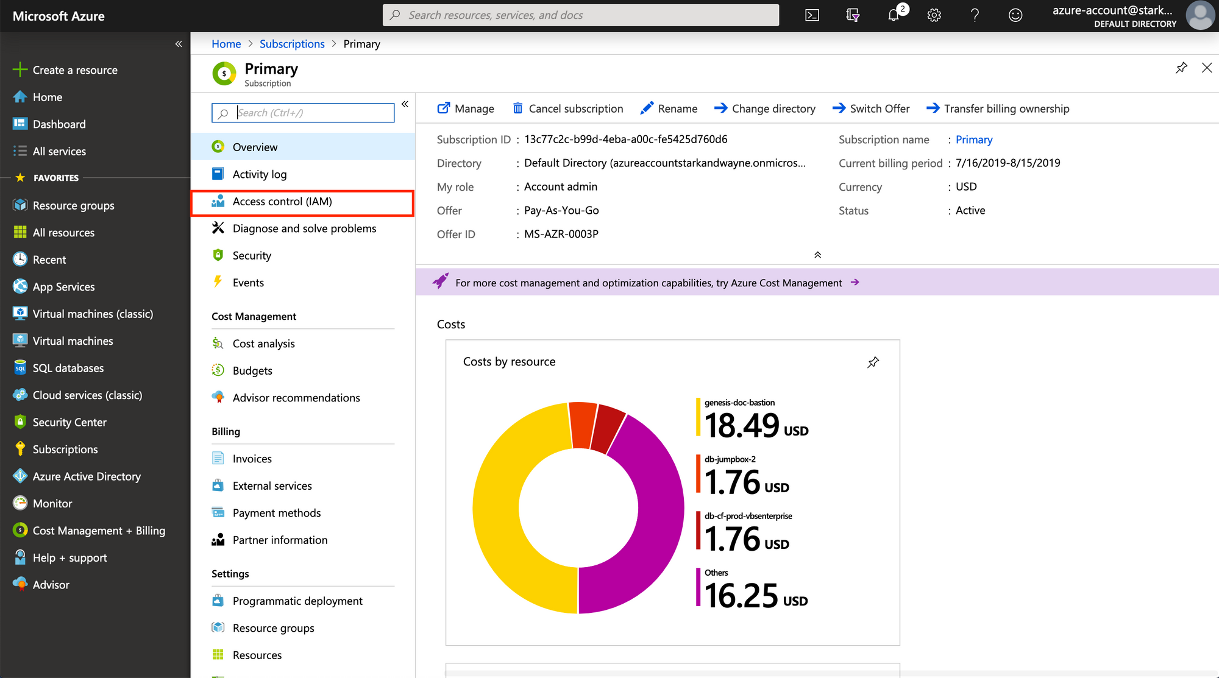Screen dimensions: 1219x678
Task: Click Cancel subscription
Action: pos(567,108)
